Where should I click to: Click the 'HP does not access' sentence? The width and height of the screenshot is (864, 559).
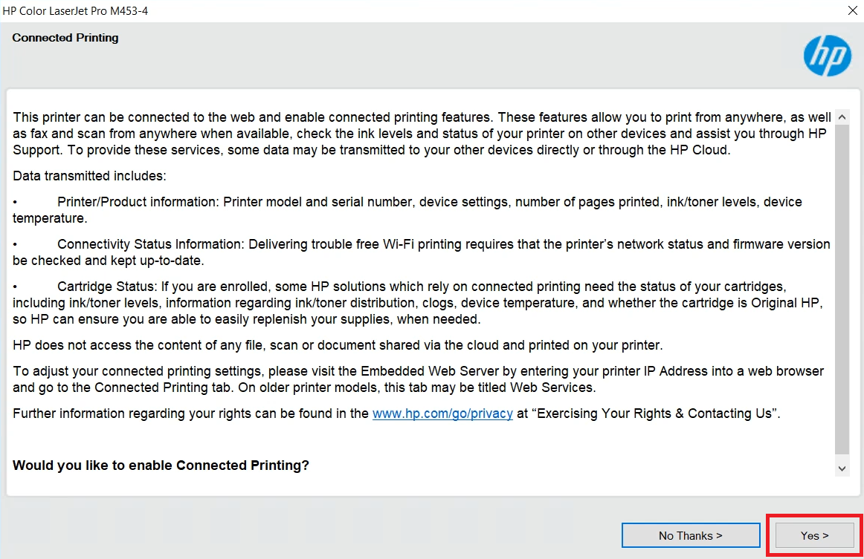click(x=338, y=345)
